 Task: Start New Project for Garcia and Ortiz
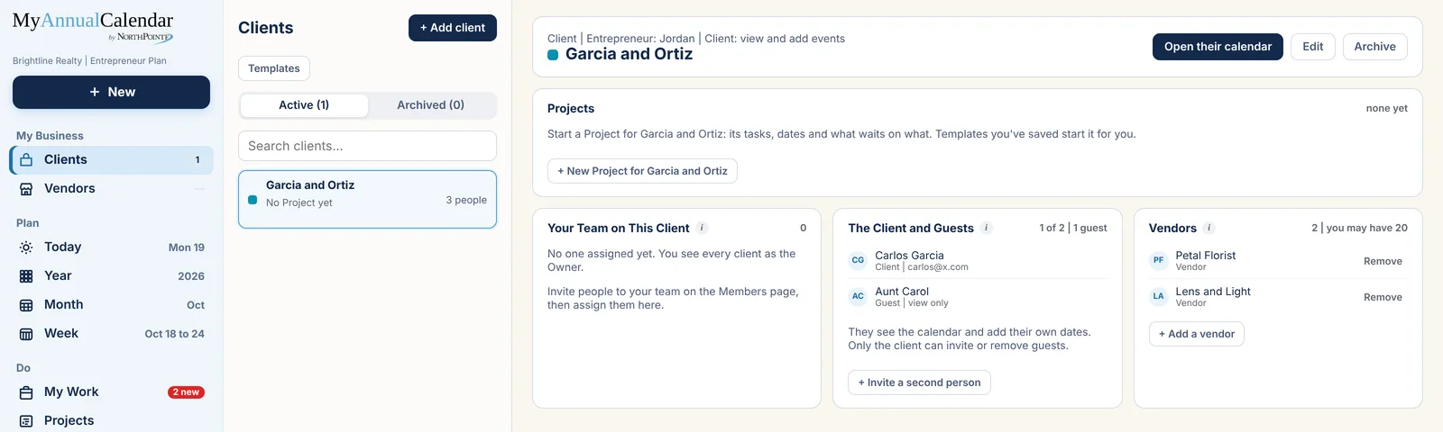(x=642, y=171)
